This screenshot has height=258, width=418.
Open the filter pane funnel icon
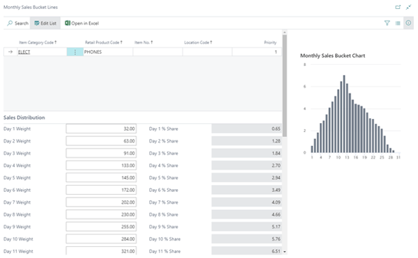387,23
